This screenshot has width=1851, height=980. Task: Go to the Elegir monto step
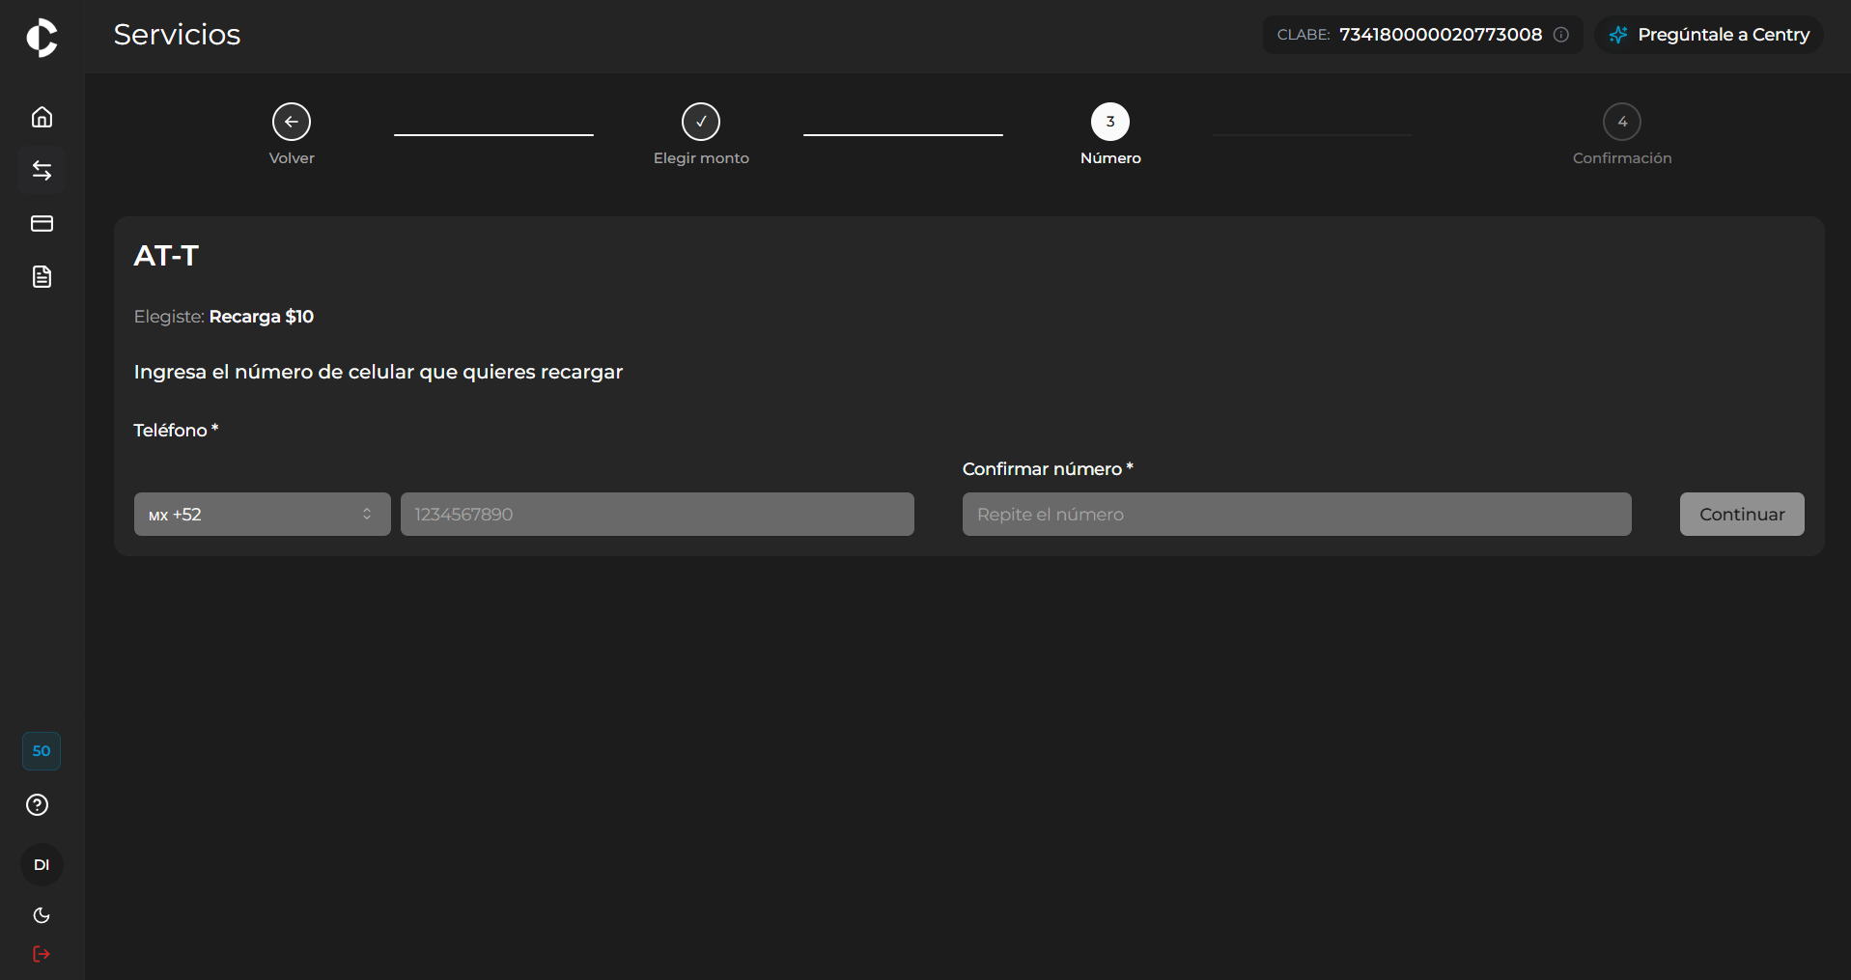pyautogui.click(x=701, y=122)
